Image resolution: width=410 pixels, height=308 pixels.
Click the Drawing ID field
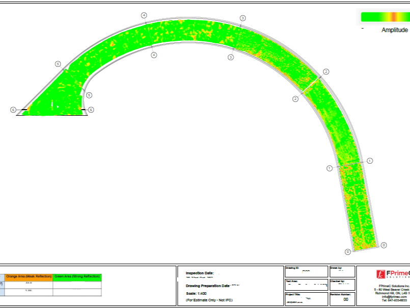coord(306,271)
